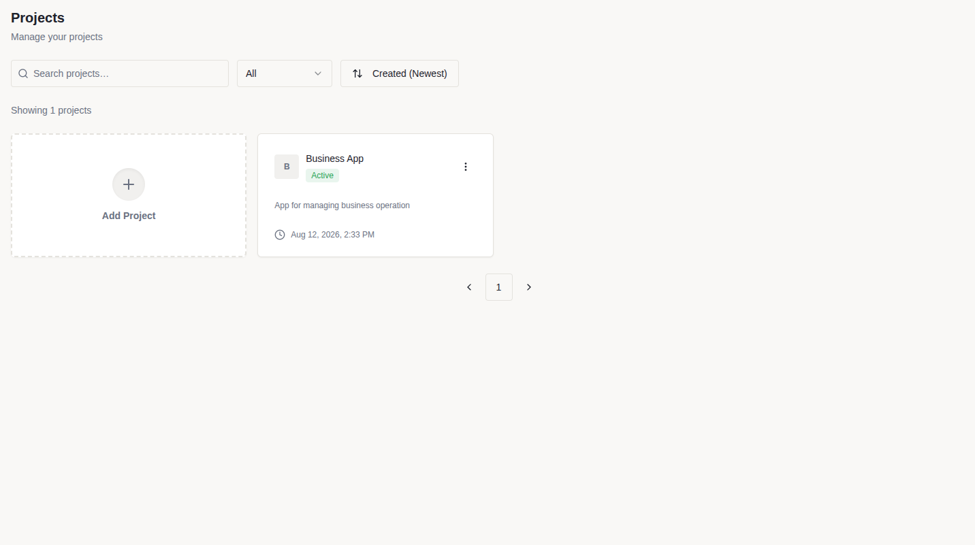This screenshot has width=975, height=545.
Task: Click the plus icon to add project
Action: pos(129,184)
